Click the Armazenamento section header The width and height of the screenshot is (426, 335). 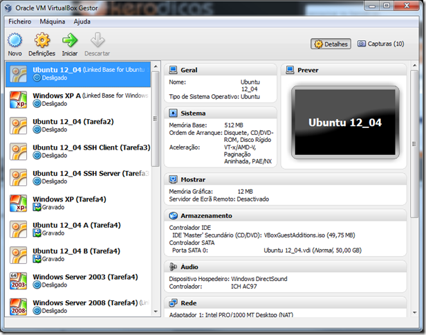click(x=285, y=216)
